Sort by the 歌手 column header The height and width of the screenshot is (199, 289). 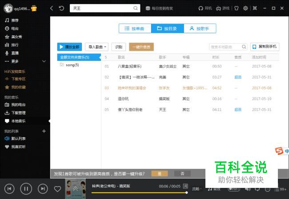point(163,57)
